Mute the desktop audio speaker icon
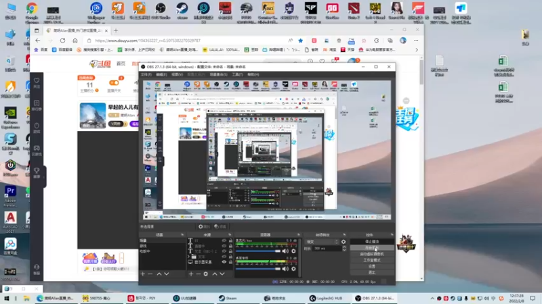 tap(285, 269)
